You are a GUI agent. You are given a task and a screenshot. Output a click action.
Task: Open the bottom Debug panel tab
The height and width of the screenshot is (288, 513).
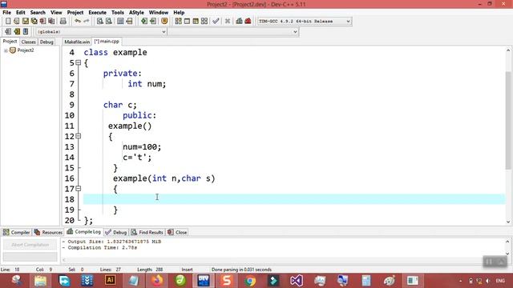click(115, 232)
